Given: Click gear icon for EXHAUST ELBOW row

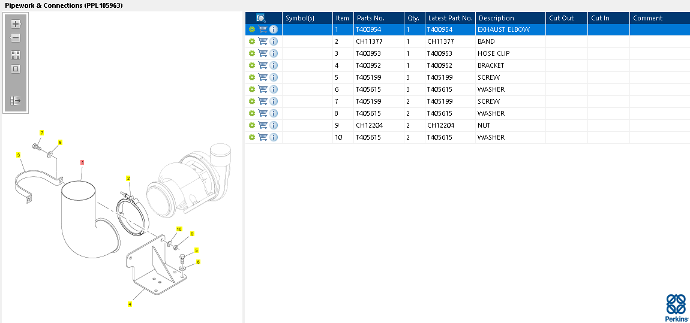Looking at the screenshot, I should [x=252, y=29].
